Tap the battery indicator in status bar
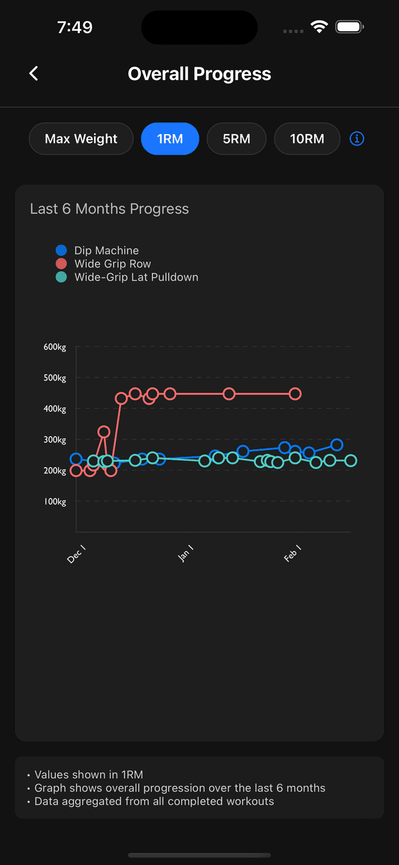The width and height of the screenshot is (399, 865). point(349,27)
